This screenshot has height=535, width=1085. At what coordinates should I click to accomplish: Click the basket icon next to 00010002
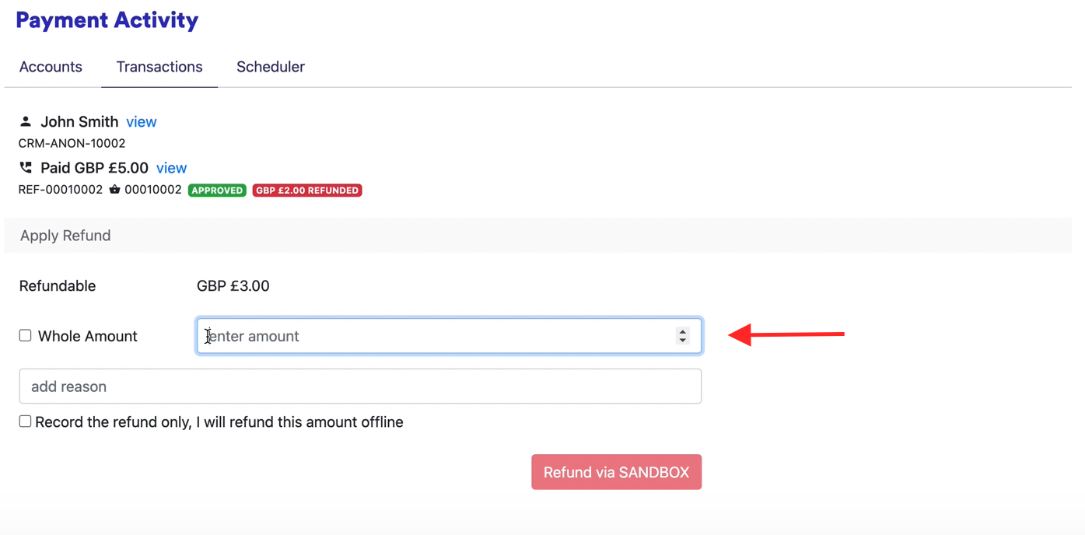click(x=114, y=190)
